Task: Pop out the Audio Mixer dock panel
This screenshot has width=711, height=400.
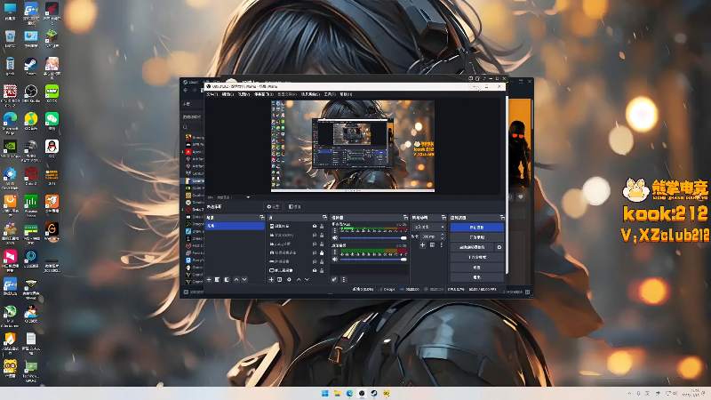Action: [x=405, y=218]
